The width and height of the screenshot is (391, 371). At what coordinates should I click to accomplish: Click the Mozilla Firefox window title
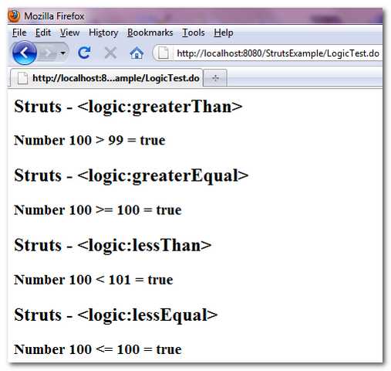pos(54,16)
